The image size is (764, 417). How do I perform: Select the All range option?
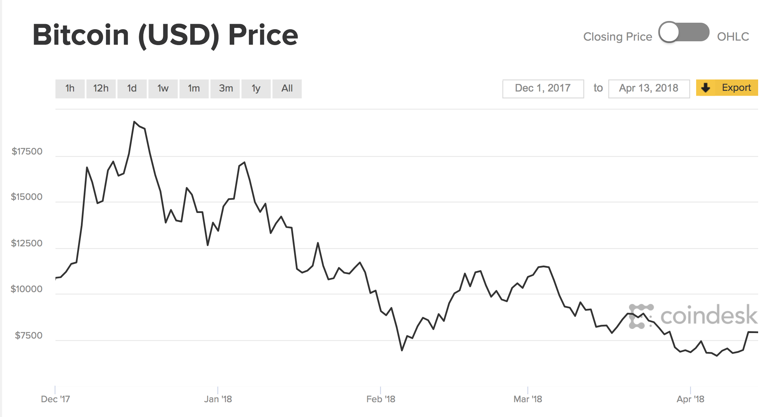(287, 88)
